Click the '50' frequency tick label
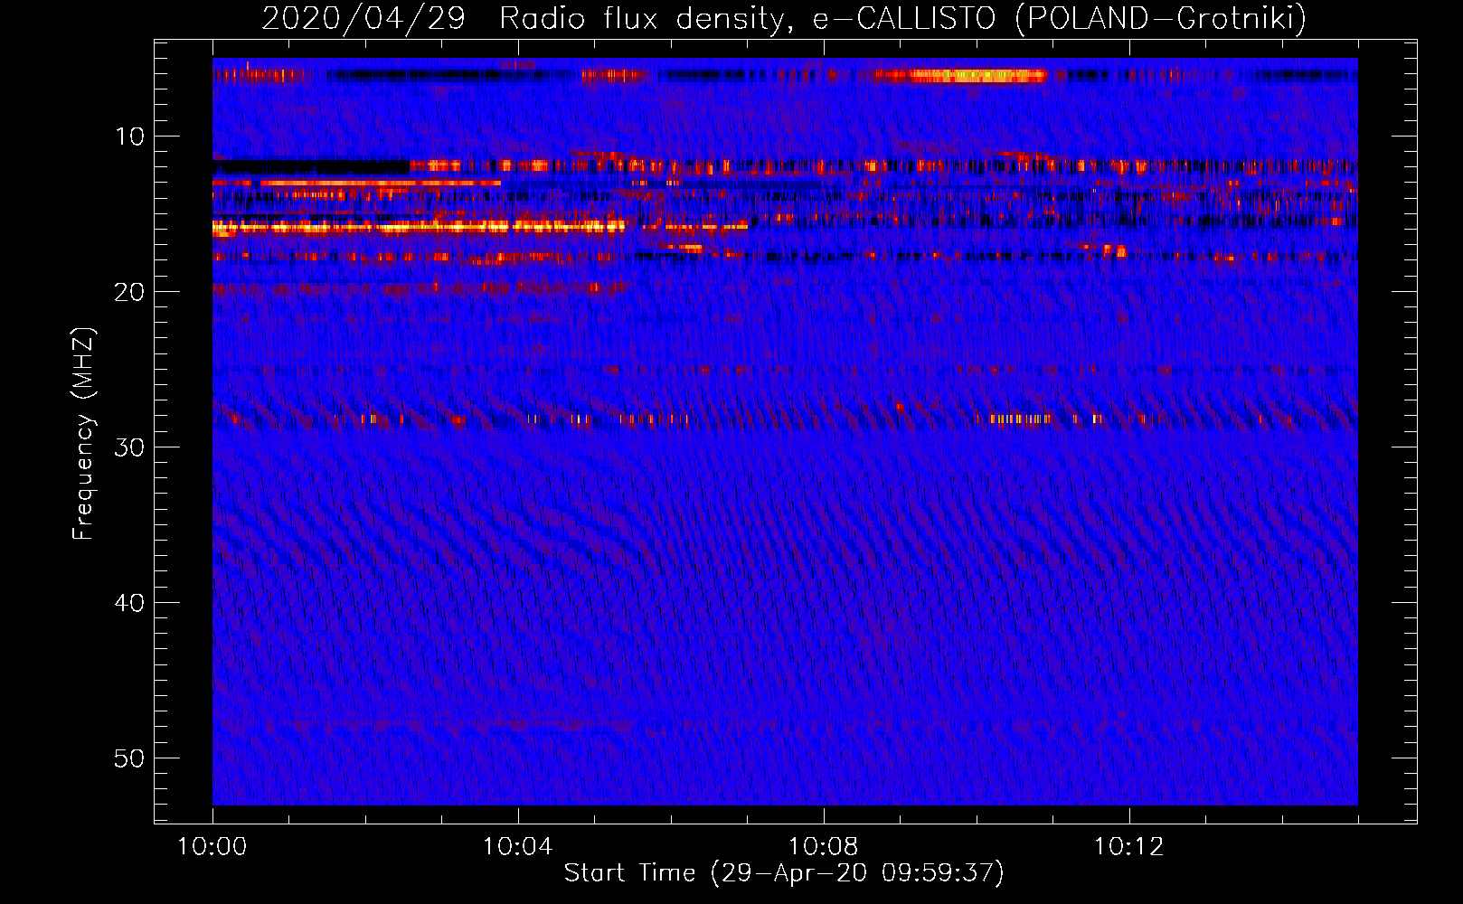The width and height of the screenshot is (1463, 904). [129, 758]
